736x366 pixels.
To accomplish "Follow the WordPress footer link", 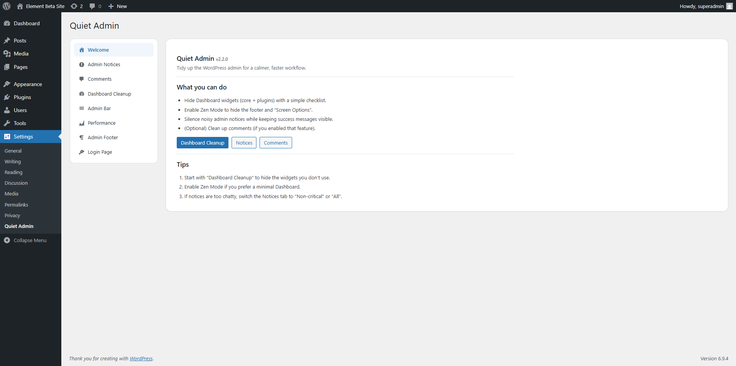I will 141,358.
